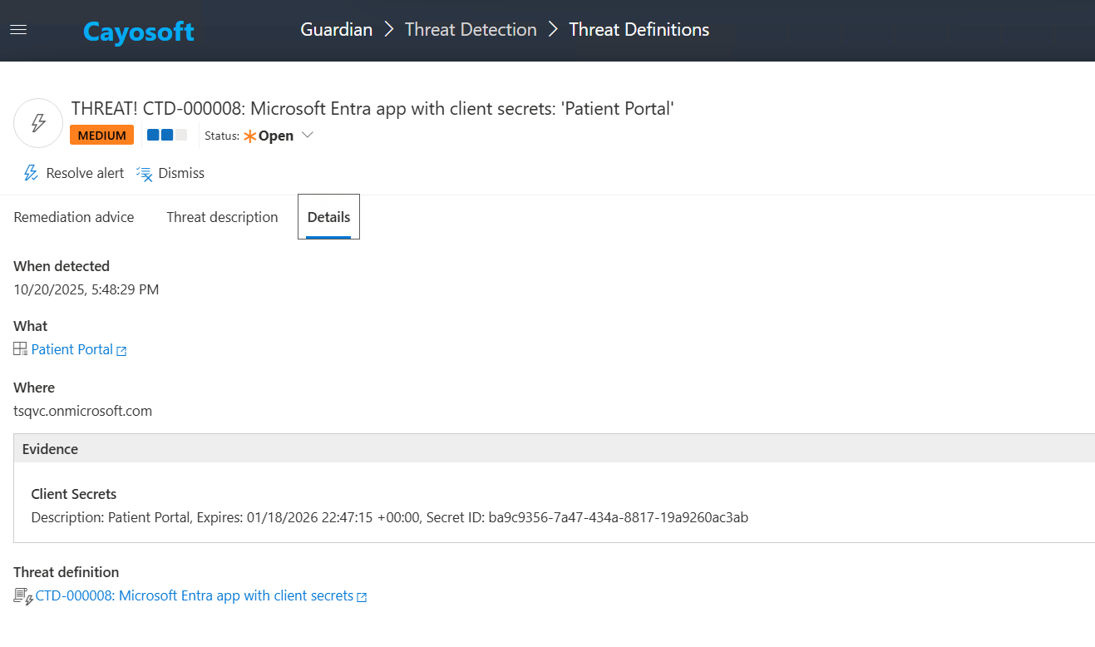Click external link icon after CTD-000008 definition
Image resolution: width=1095 pixels, height=647 pixels.
(x=362, y=597)
